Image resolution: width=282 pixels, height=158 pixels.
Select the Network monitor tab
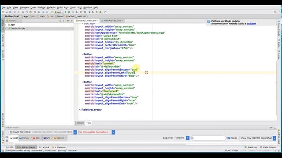[60, 138]
